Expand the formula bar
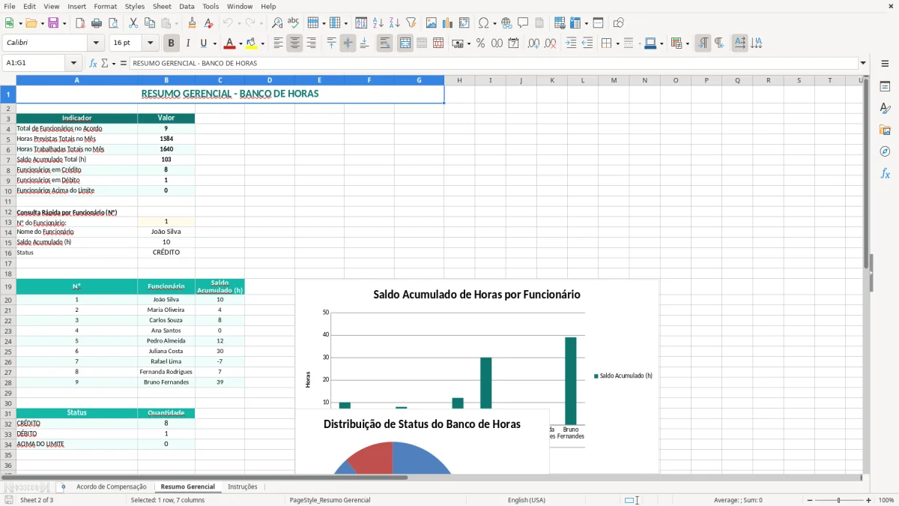Viewport: 899px width, 506px height. click(x=863, y=64)
